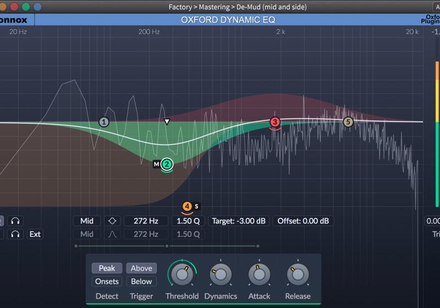Set trigger to Below
The width and height of the screenshot is (440, 308).
[x=141, y=282]
